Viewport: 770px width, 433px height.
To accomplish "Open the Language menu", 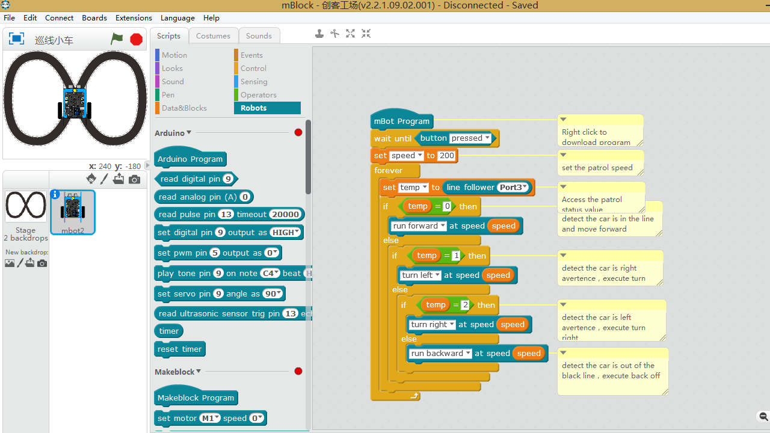I will click(177, 18).
